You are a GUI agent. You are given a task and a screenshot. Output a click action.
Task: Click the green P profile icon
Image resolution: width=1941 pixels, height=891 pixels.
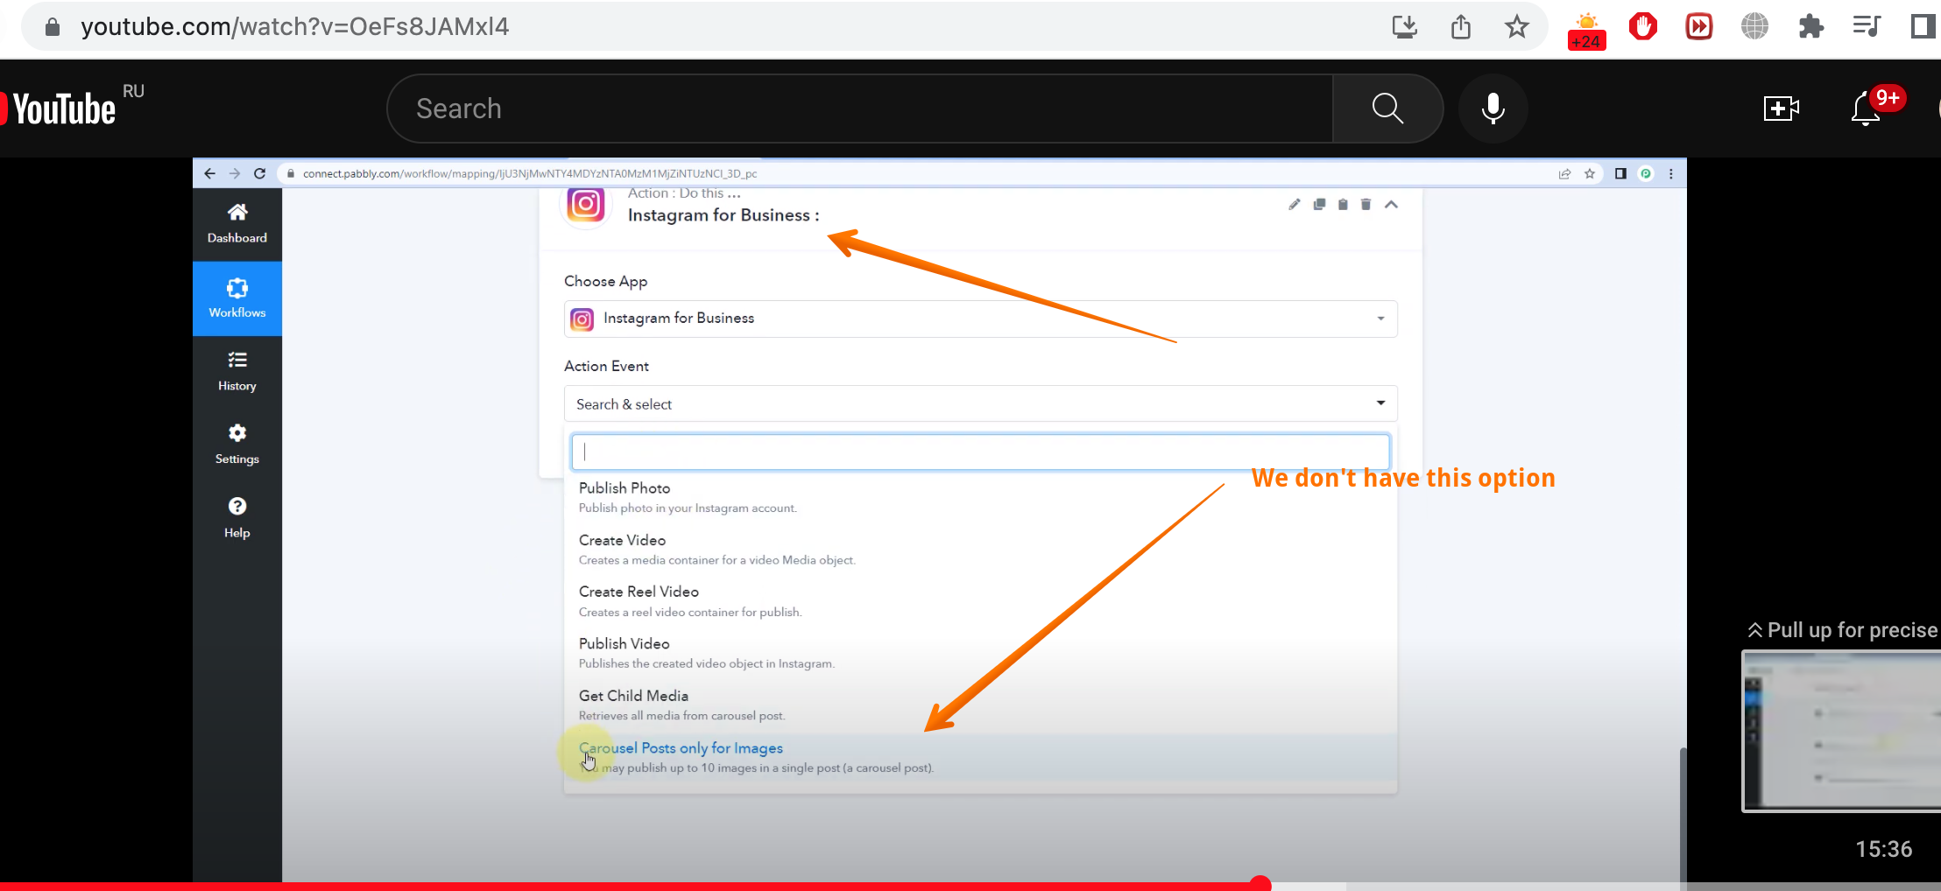pyautogui.click(x=1646, y=173)
